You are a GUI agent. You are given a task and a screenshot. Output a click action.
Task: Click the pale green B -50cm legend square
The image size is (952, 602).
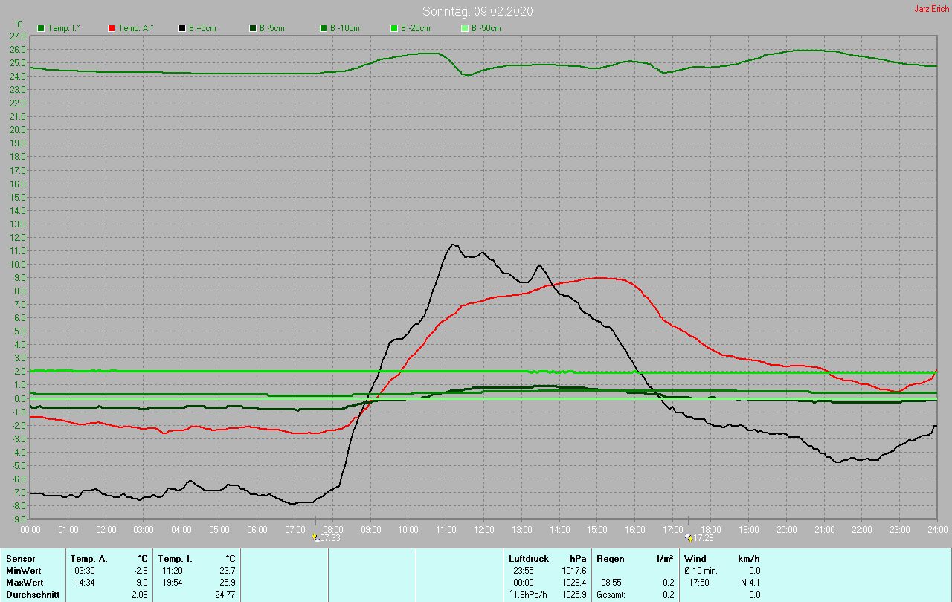pyautogui.click(x=465, y=28)
